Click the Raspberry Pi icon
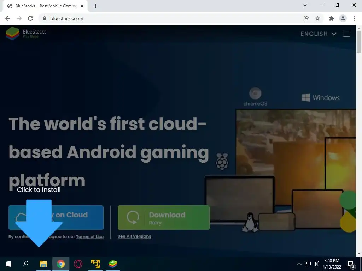 (222, 162)
